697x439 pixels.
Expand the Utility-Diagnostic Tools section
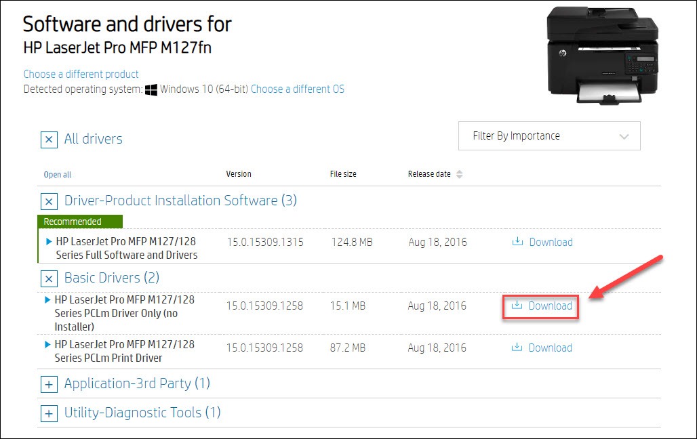coord(48,413)
